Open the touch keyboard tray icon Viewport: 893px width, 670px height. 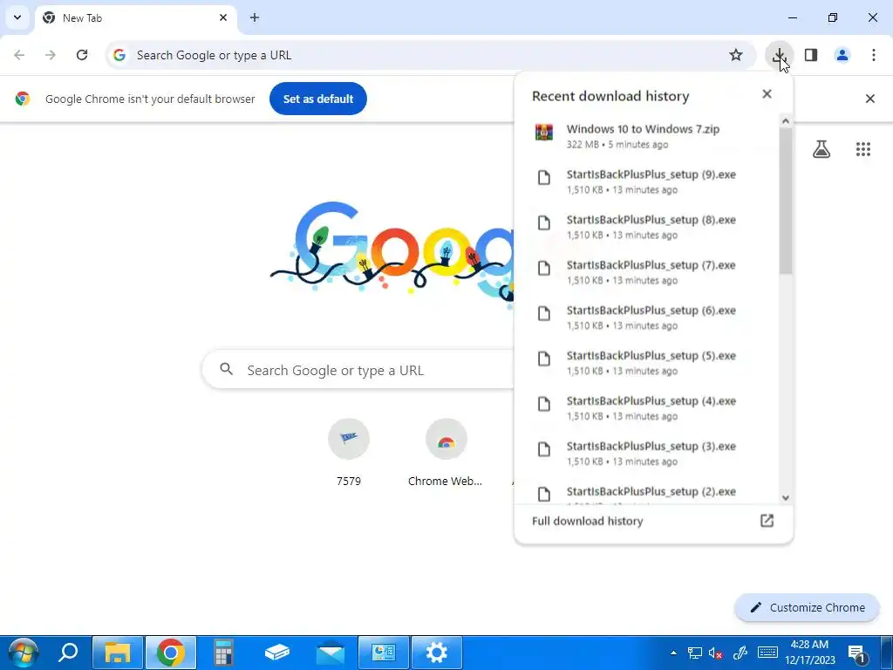[767, 653]
